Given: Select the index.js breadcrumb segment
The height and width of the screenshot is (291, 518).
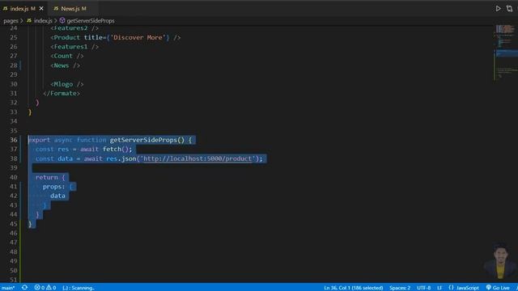Looking at the screenshot, I should coord(40,21).
